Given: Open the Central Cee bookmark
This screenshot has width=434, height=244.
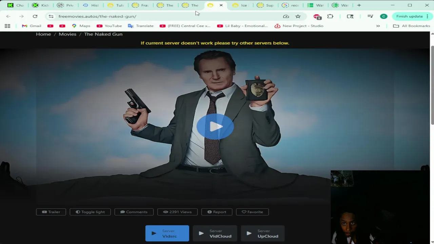Looking at the screenshot, I should pos(185,26).
